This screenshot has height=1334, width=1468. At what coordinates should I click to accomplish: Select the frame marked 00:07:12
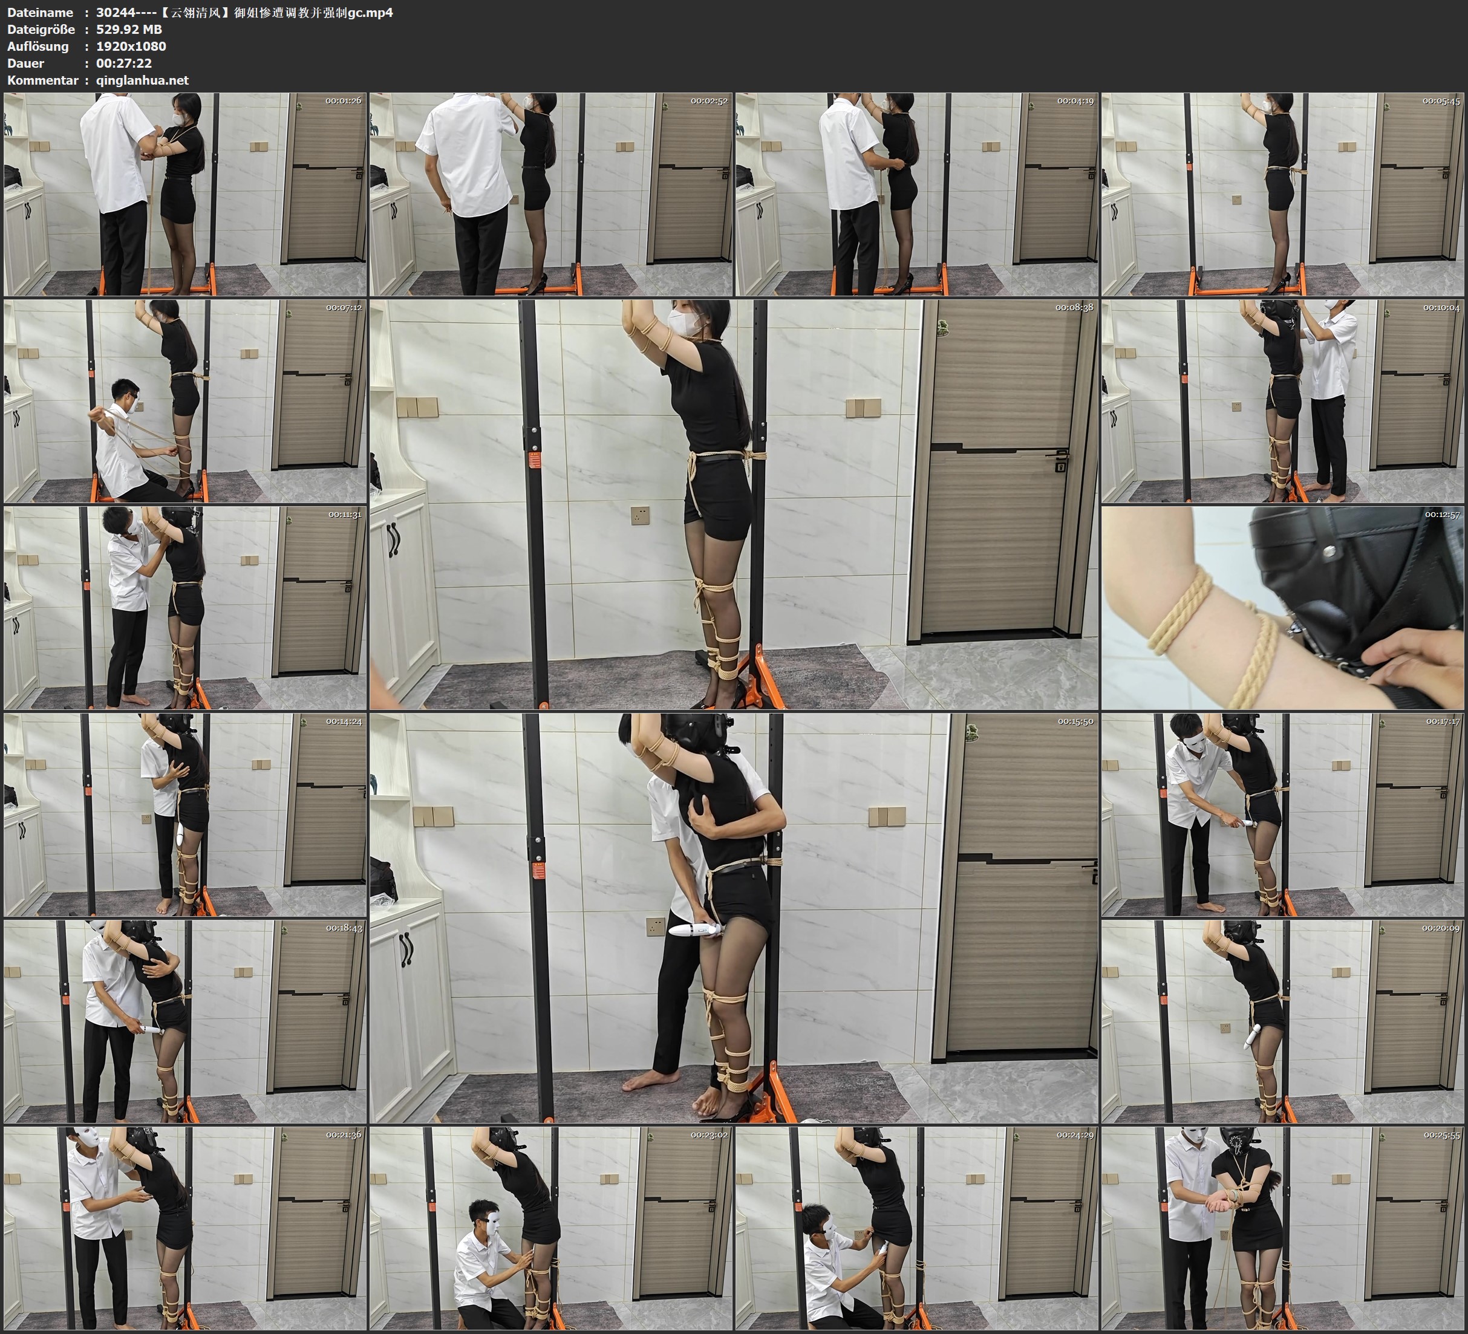(185, 400)
